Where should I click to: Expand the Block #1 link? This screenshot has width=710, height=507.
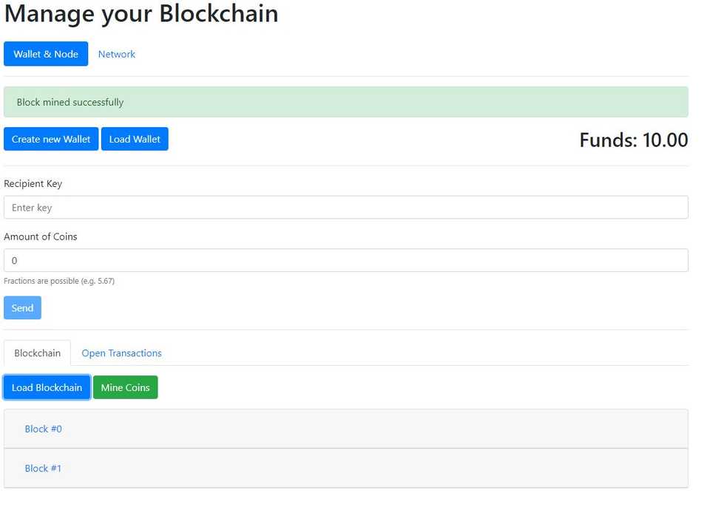click(x=43, y=468)
